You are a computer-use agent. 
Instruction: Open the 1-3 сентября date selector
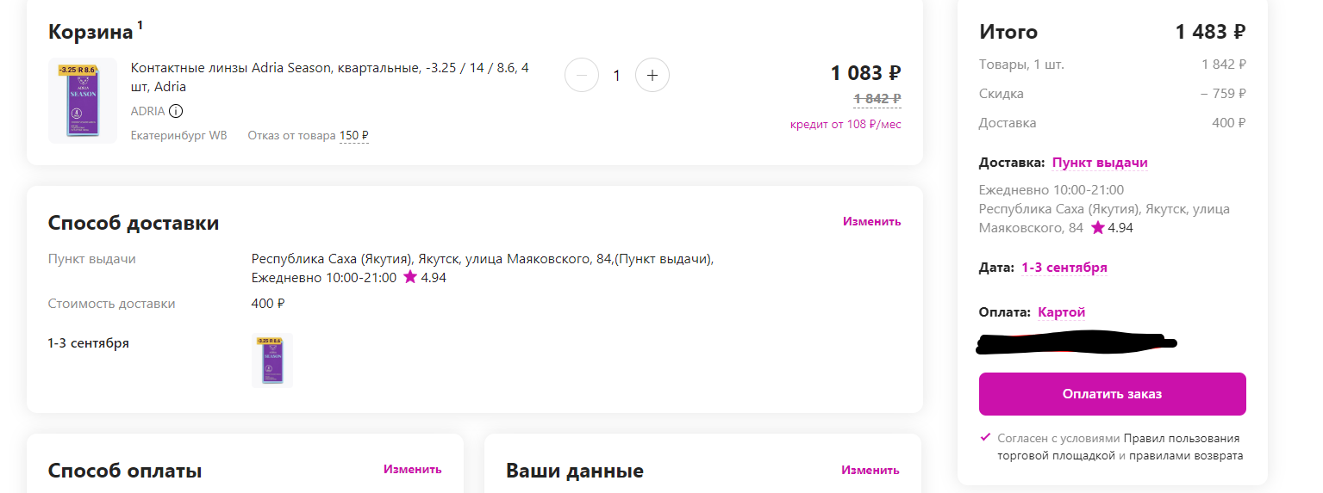(x=1064, y=268)
